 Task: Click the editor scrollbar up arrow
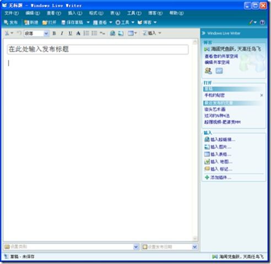click(x=195, y=42)
